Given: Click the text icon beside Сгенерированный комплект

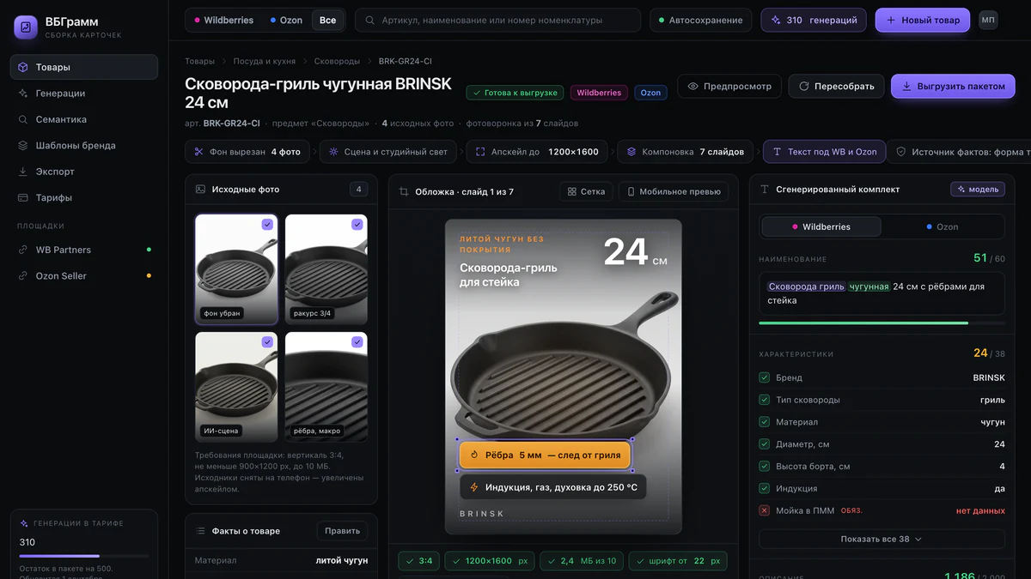Looking at the screenshot, I should pyautogui.click(x=765, y=189).
